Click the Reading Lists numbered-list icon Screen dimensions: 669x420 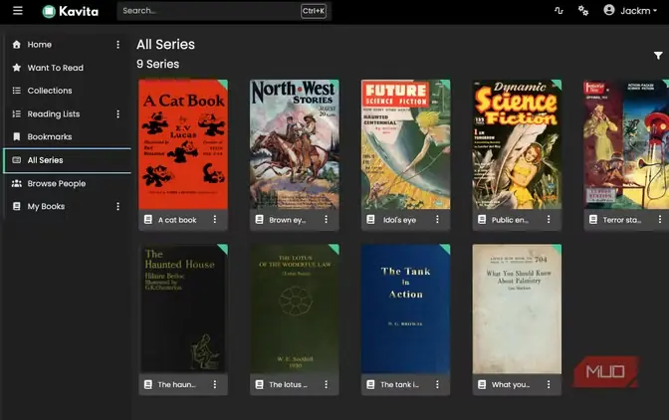click(17, 113)
